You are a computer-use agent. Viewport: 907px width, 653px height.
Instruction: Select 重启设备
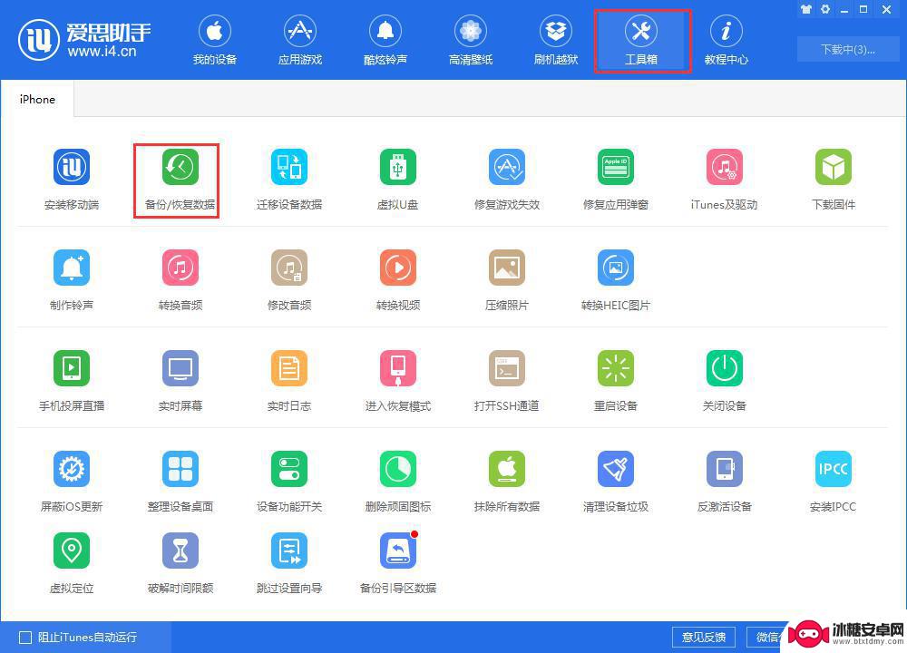616,380
